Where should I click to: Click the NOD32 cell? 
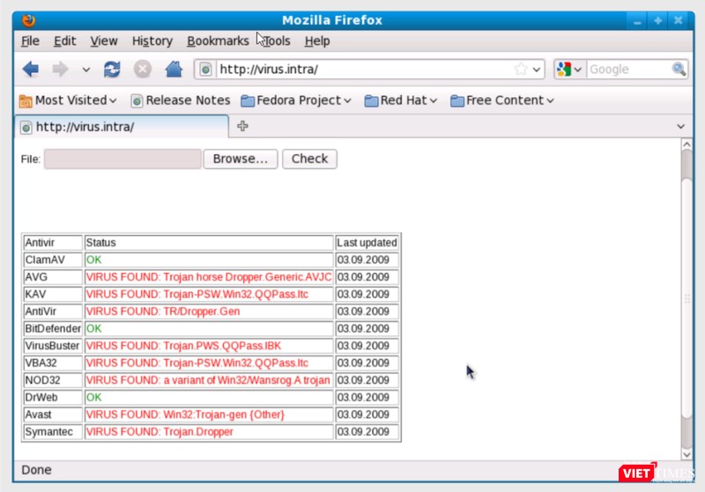(x=53, y=380)
